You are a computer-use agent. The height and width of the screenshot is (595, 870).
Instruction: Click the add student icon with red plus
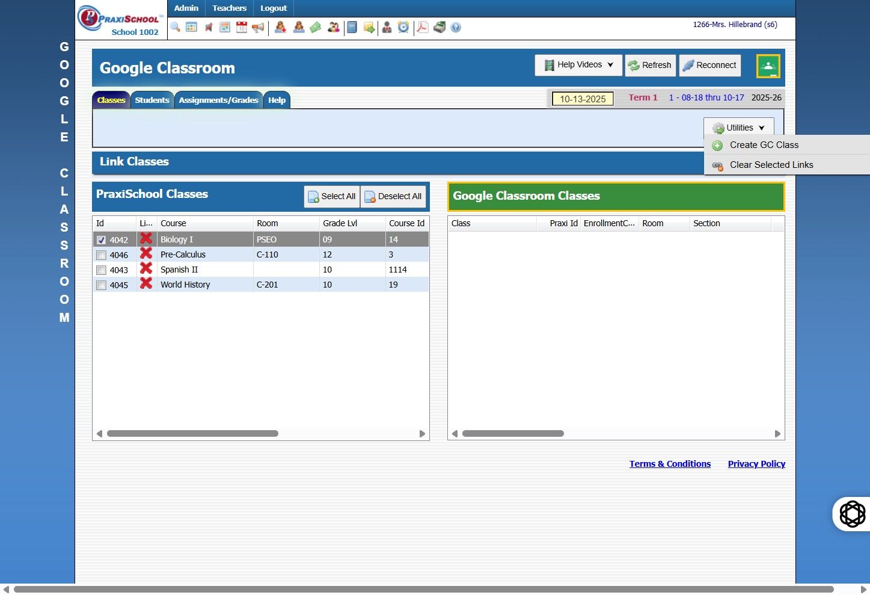(280, 27)
